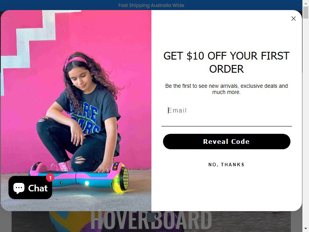Screen dimensions: 309x232
Task: Click the speech bubble icon in Chat widget
Action: pyautogui.click(x=19, y=188)
